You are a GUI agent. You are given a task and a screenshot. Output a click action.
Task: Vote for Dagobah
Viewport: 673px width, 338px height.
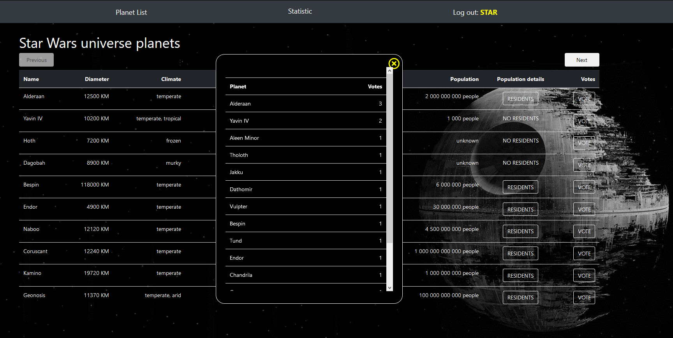click(x=584, y=165)
